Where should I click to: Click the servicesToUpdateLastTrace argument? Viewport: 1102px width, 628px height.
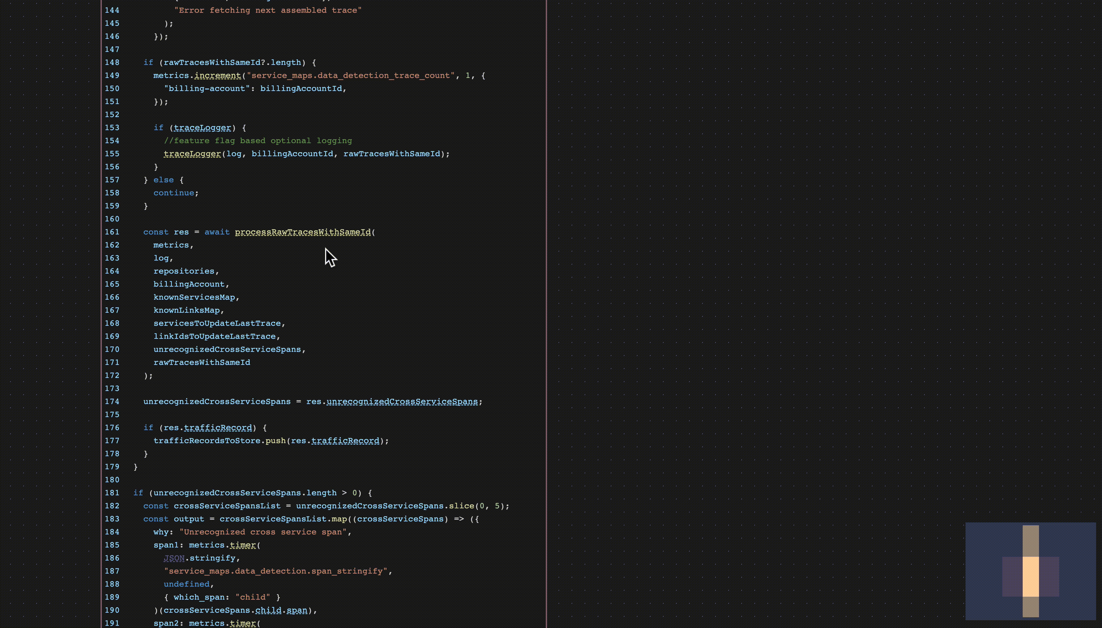[217, 323]
